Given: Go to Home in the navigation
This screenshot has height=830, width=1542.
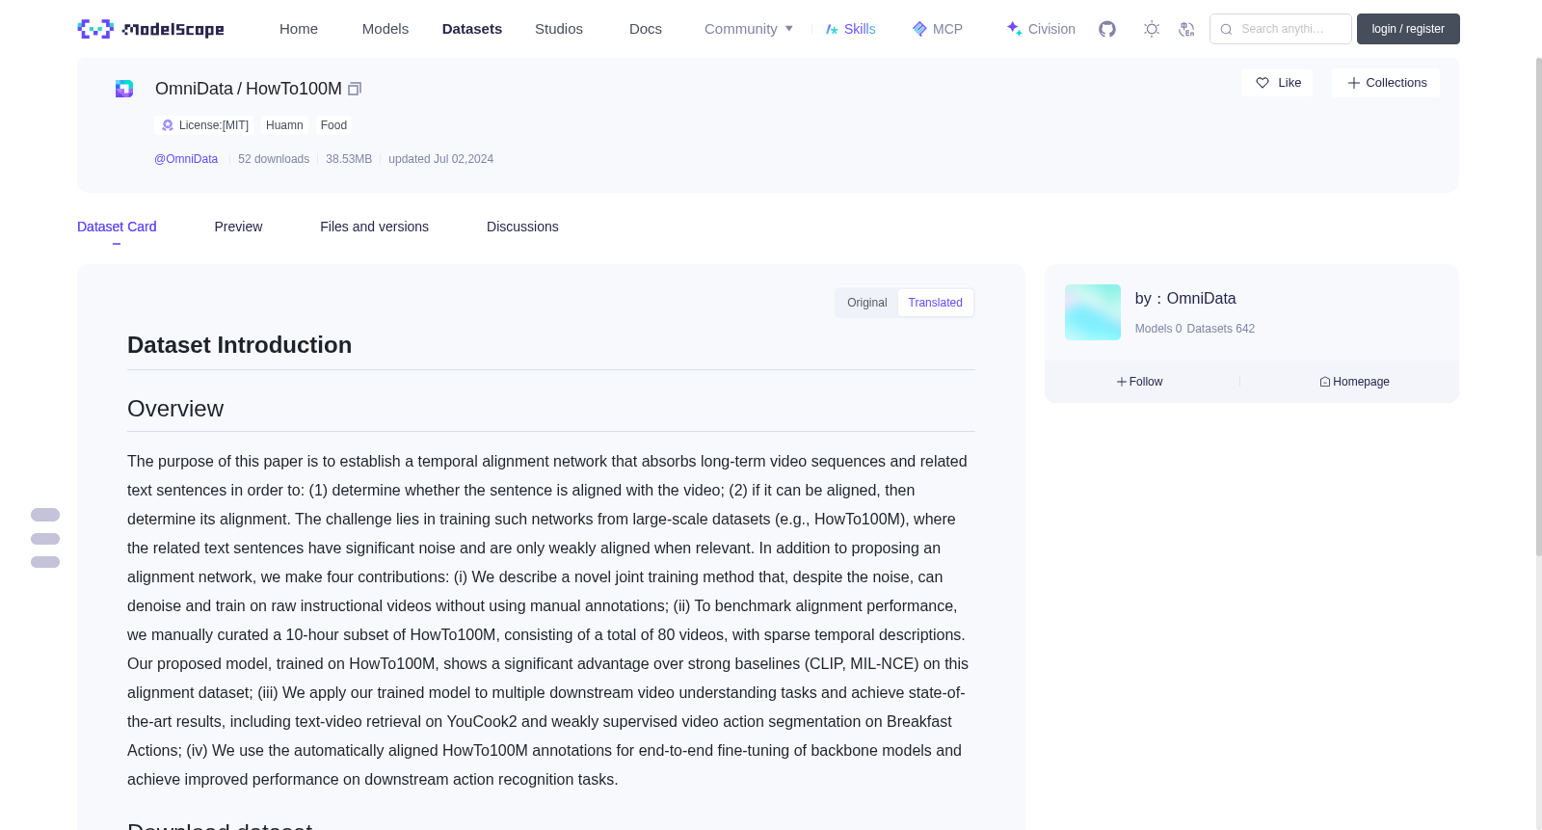Looking at the screenshot, I should pos(299,29).
